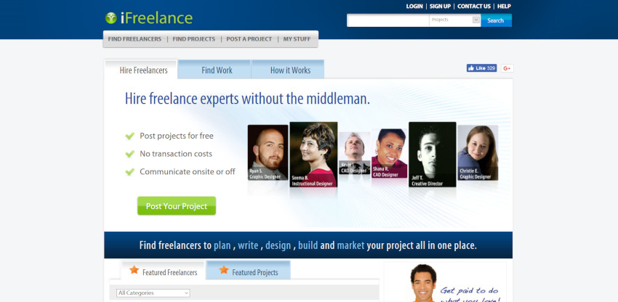Open Christie E. Graphic Designer photo
This screenshot has width=618, height=302.
(x=478, y=152)
